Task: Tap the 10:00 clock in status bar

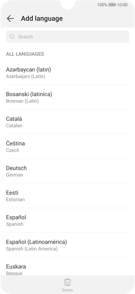Action: [x=122, y=5]
